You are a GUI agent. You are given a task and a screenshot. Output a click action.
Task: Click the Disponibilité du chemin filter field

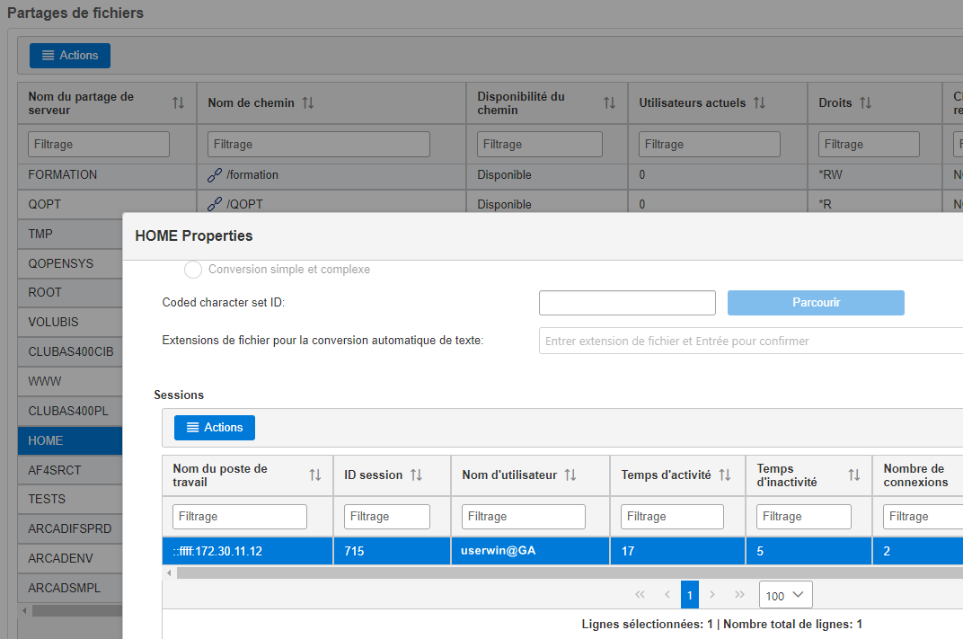tap(539, 145)
